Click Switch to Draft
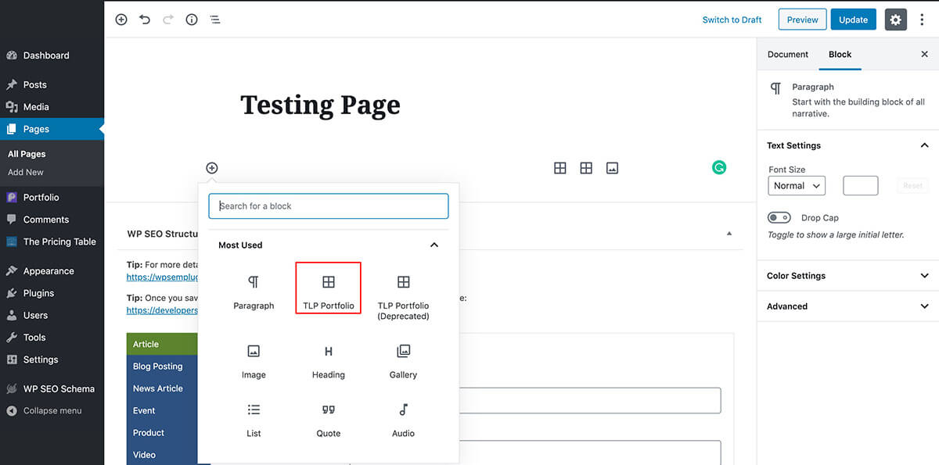939x465 pixels. coord(732,20)
